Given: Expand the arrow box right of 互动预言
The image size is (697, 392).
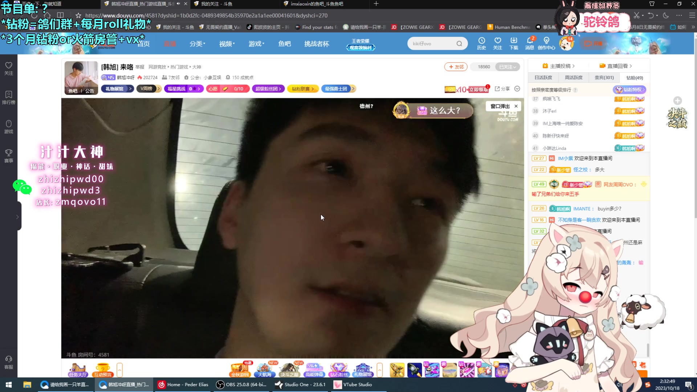Looking at the screenshot, I should click(119, 370).
